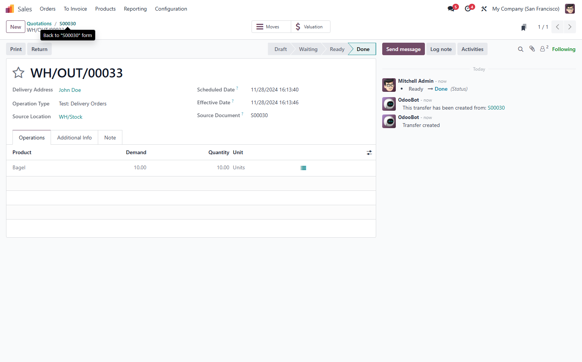Open the Mitchell Admin user avatar menu

(x=570, y=9)
